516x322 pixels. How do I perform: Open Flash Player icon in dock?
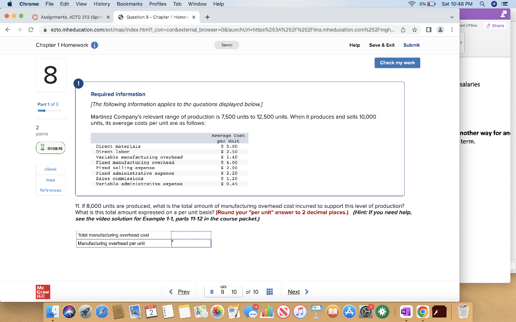(x=439, y=311)
